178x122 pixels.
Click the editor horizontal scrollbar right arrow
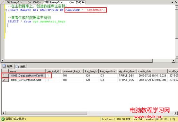coord(174,61)
